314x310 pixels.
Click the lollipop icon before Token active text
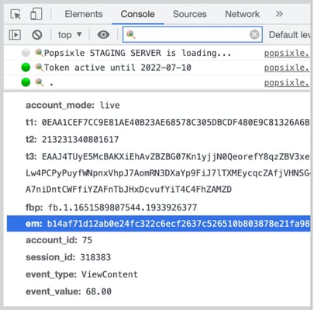click(40, 68)
